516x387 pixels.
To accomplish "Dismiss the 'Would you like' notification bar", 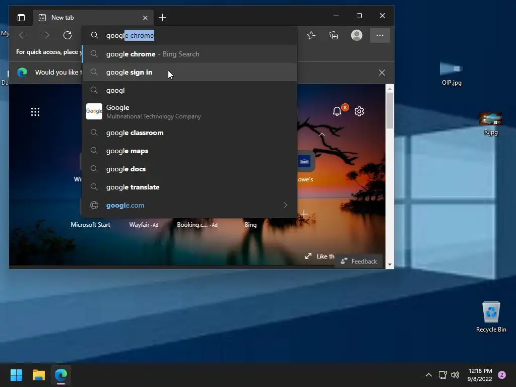I will (382, 73).
